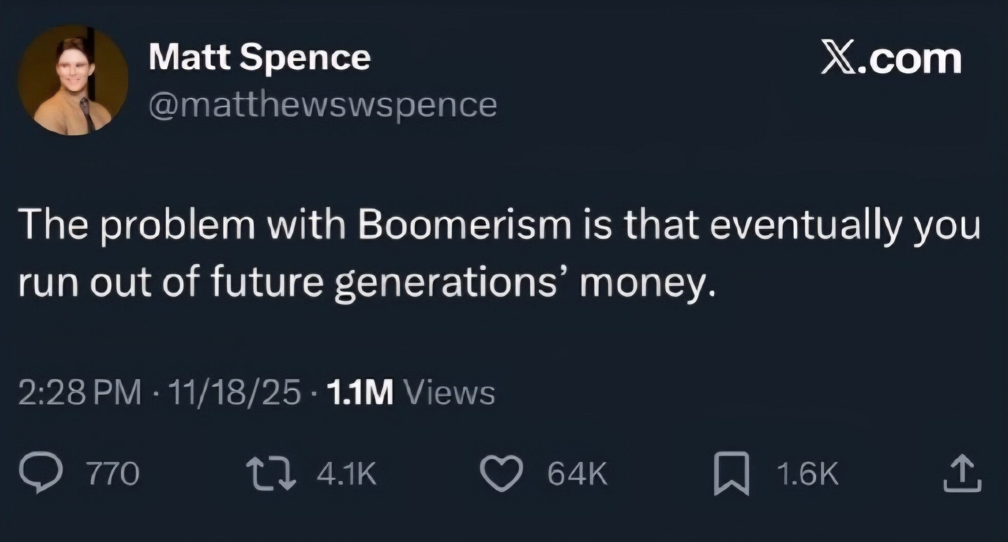This screenshot has height=542, width=1008.
Task: Like the post with the heart icon
Action: [x=501, y=473]
